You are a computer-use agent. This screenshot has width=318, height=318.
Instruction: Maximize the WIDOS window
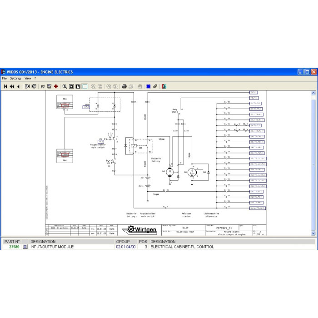tap(307, 72)
